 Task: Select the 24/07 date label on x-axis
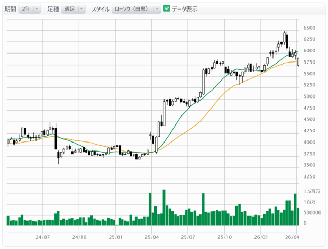(43, 238)
